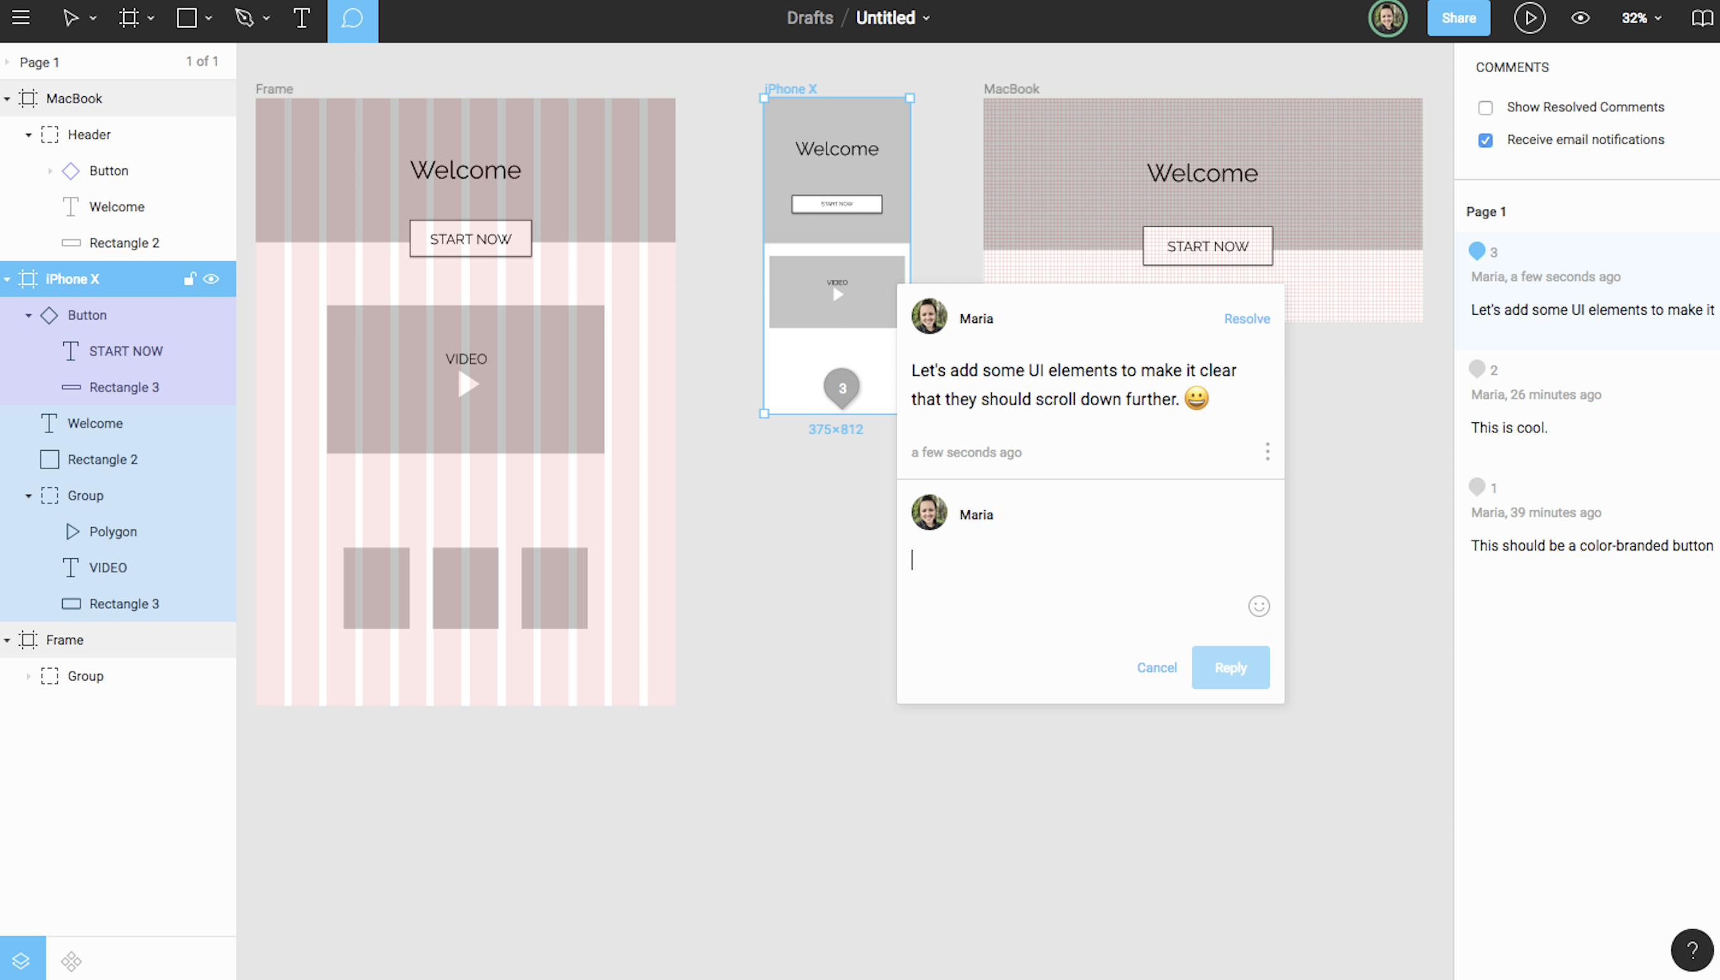
Task: Click the reply text input field
Action: coord(1088,560)
